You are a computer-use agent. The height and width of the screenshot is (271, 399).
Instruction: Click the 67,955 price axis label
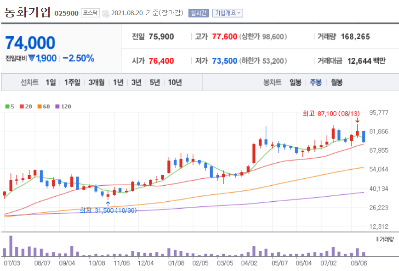tap(379, 150)
